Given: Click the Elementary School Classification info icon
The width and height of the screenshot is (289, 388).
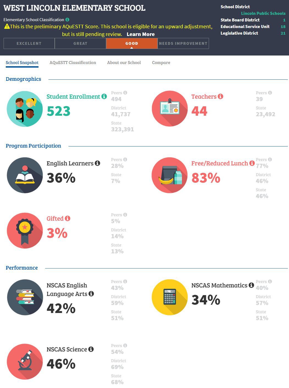Looking at the screenshot, I should tap(67, 20).
